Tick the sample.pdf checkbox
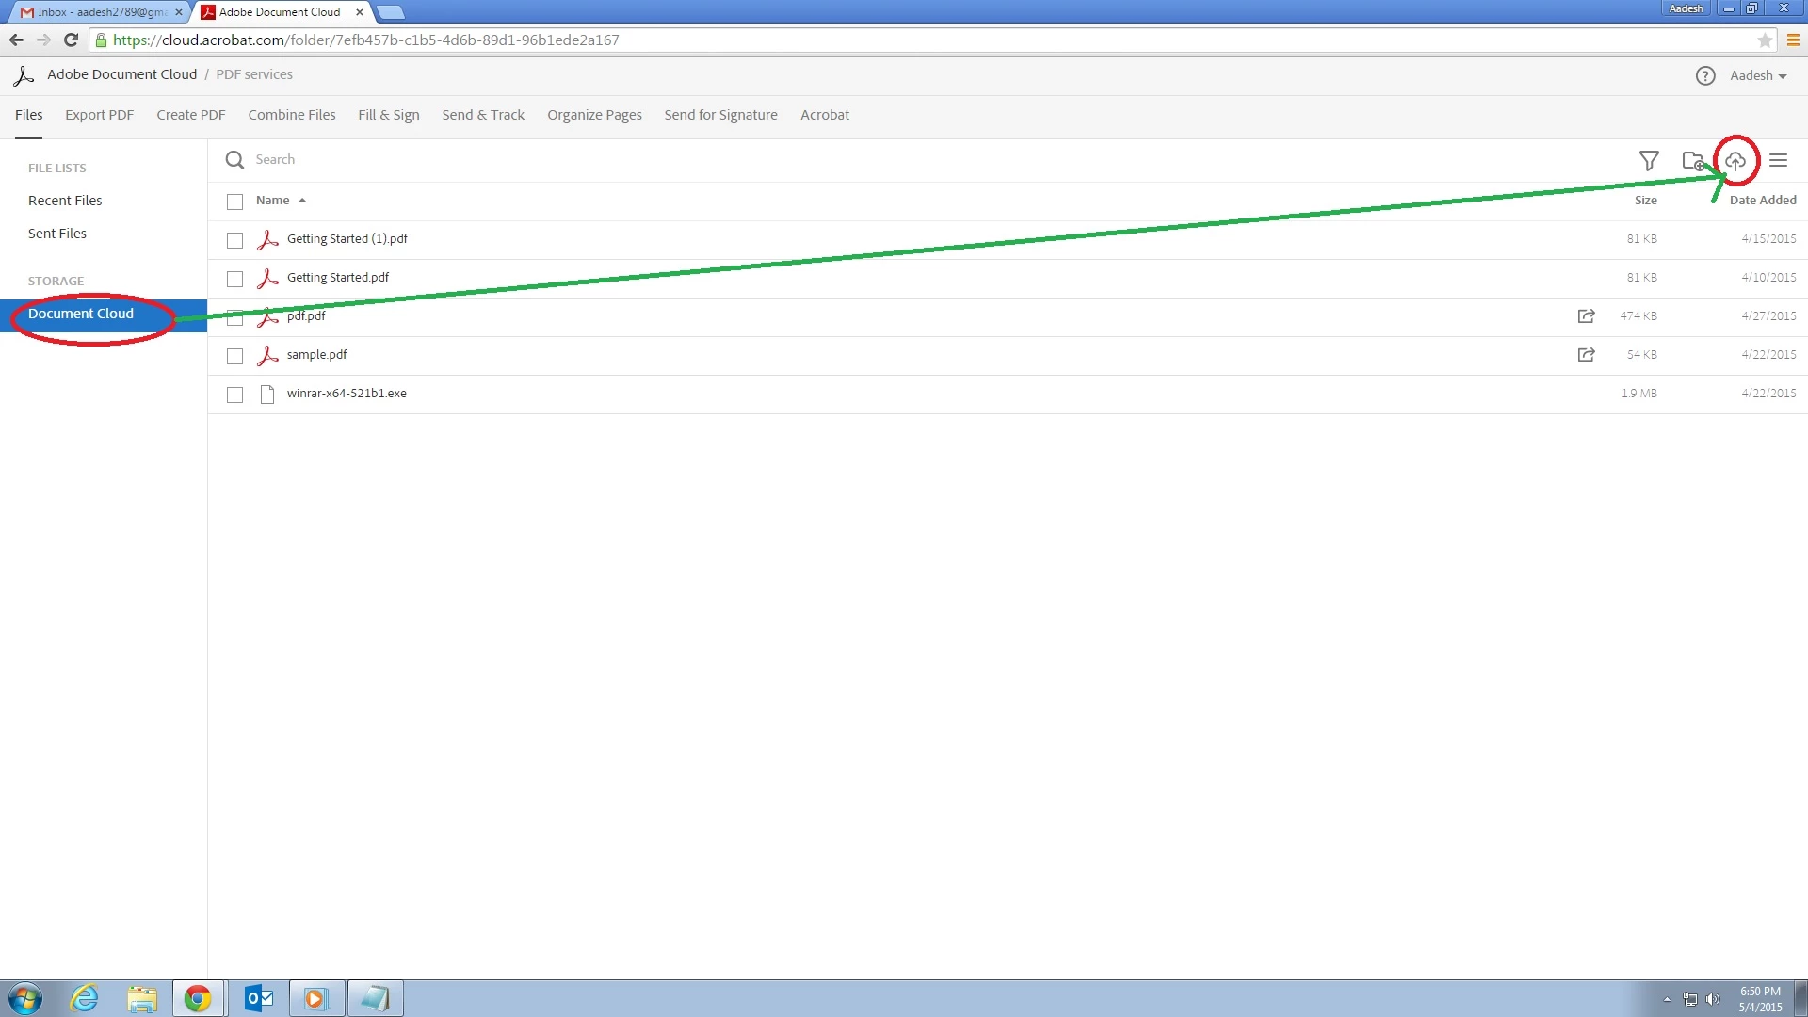This screenshot has width=1808, height=1017. [235, 356]
